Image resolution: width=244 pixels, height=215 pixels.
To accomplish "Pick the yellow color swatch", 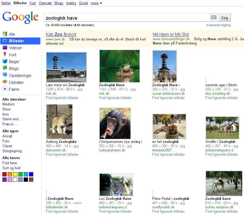I will coord(15,174).
